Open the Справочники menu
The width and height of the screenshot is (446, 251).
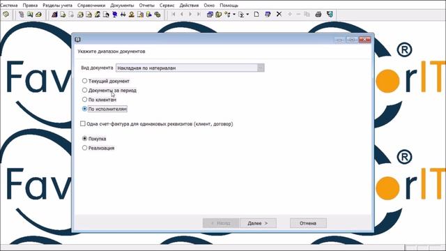click(91, 5)
